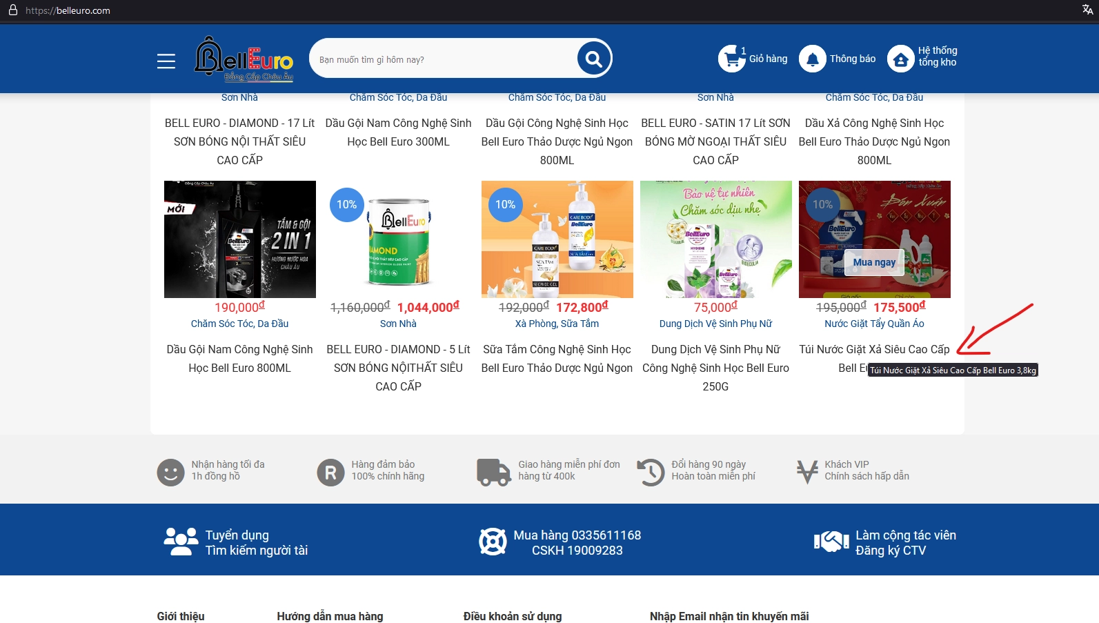Screen dimensions: 1099x623
Task: Click the handshake cộng tác viên icon
Action: pos(831,542)
